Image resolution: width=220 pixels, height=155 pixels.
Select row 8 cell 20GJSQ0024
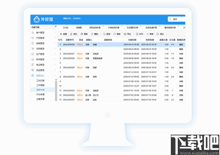[x=69, y=77]
